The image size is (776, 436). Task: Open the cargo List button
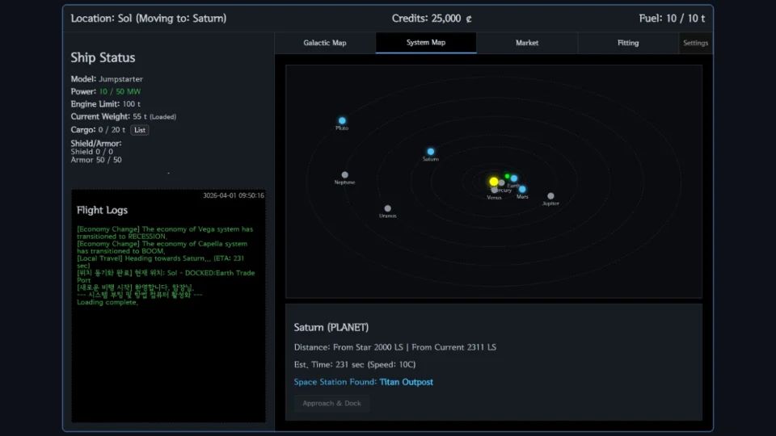pyautogui.click(x=140, y=130)
